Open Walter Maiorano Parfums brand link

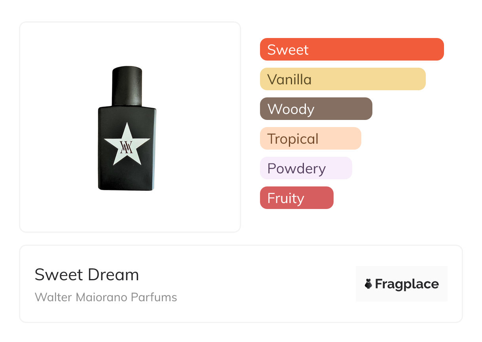click(x=106, y=297)
